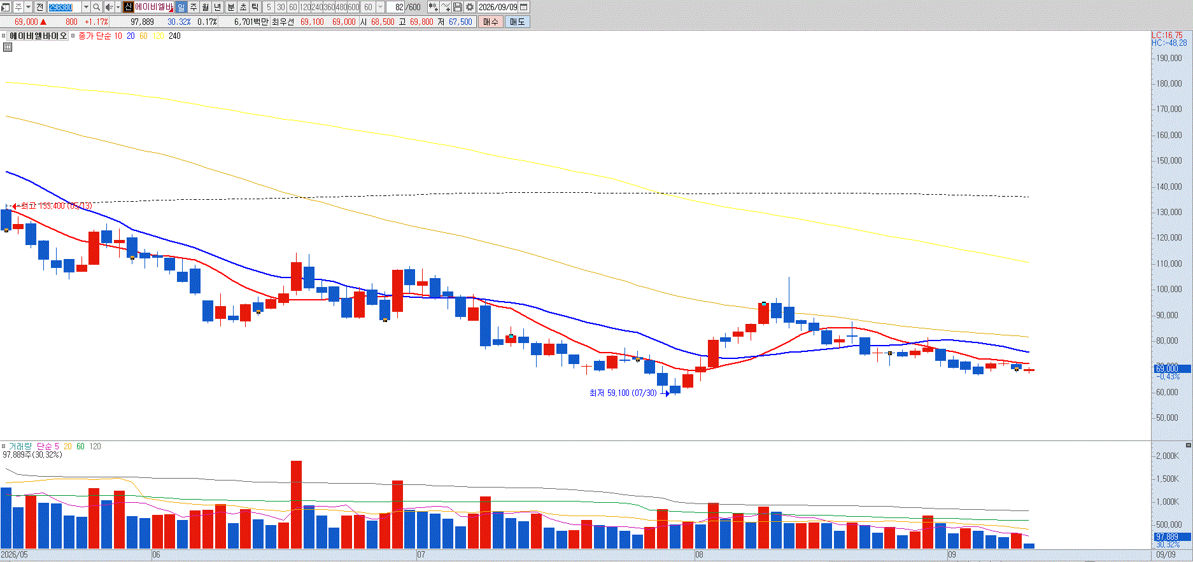Switch to weekly (주) chart period
The image size is (1193, 562).
(x=194, y=7)
